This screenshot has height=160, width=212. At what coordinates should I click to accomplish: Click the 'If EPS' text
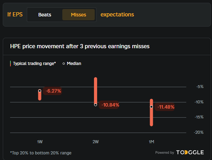click(x=15, y=15)
